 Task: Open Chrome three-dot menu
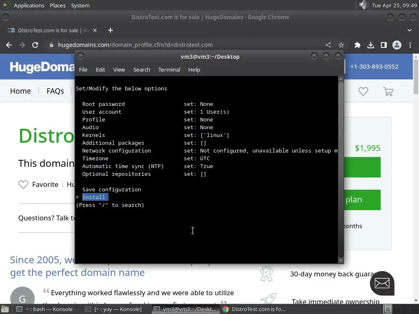coord(410,45)
